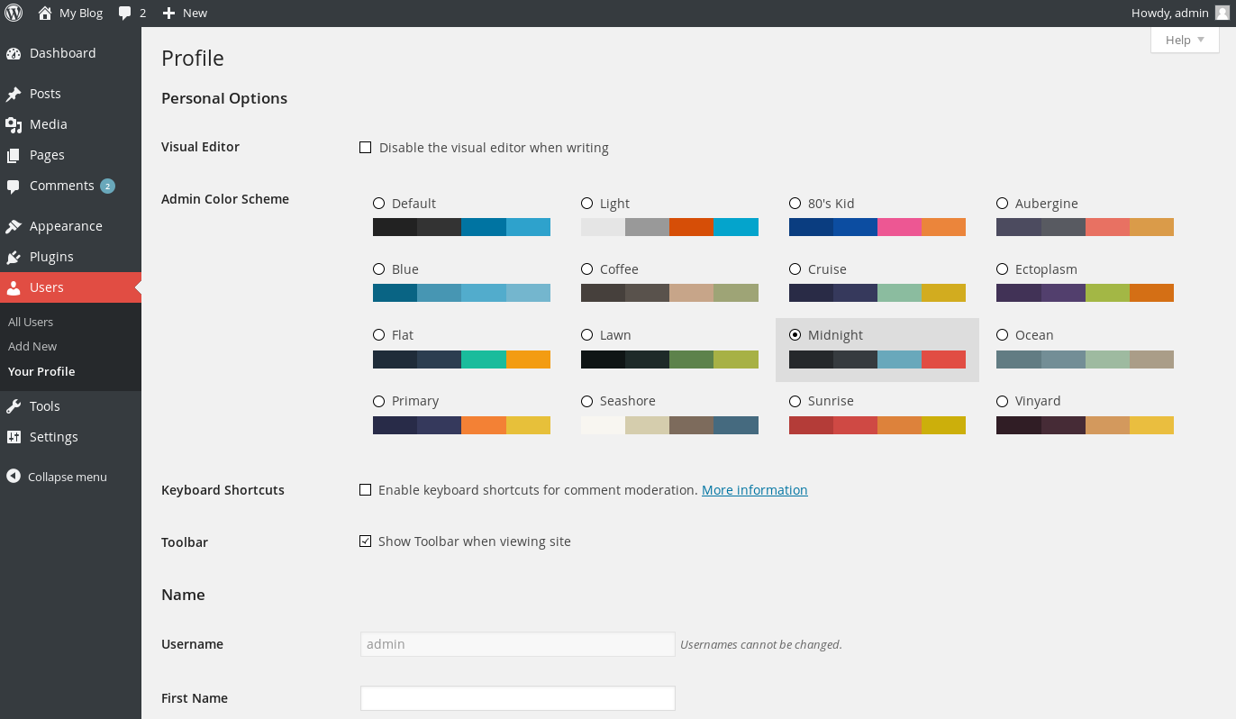Select the Ectoplasm color scheme radio
This screenshot has width=1236, height=719.
tap(1003, 269)
